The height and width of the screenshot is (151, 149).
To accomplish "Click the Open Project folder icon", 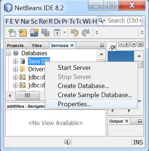I will 34,33.
